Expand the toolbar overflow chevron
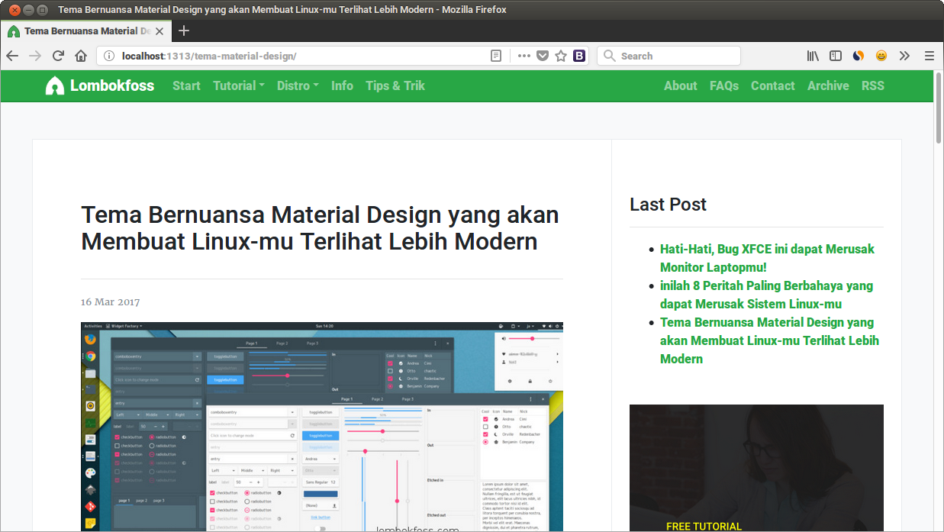Image resolution: width=944 pixels, height=532 pixels. (x=904, y=55)
